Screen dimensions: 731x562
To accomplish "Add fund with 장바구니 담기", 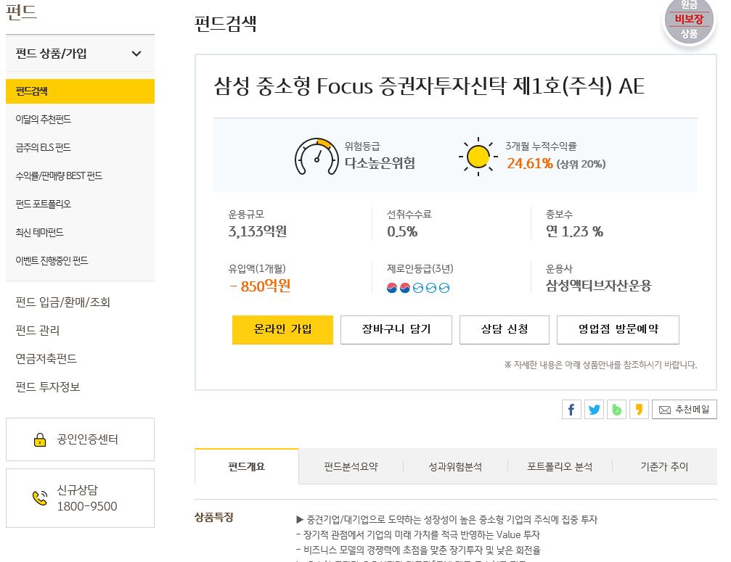I will click(396, 330).
